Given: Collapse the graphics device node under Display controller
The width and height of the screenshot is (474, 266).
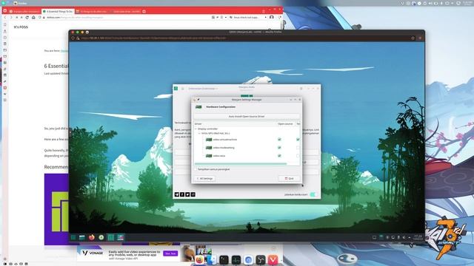Looking at the screenshot, I should click(199, 133).
